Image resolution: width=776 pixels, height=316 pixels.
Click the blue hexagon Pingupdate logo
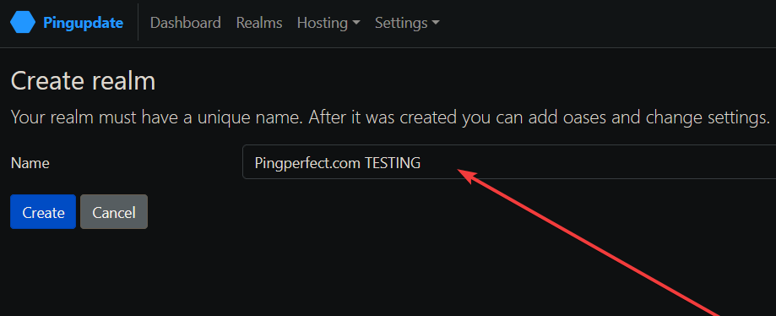pos(23,23)
